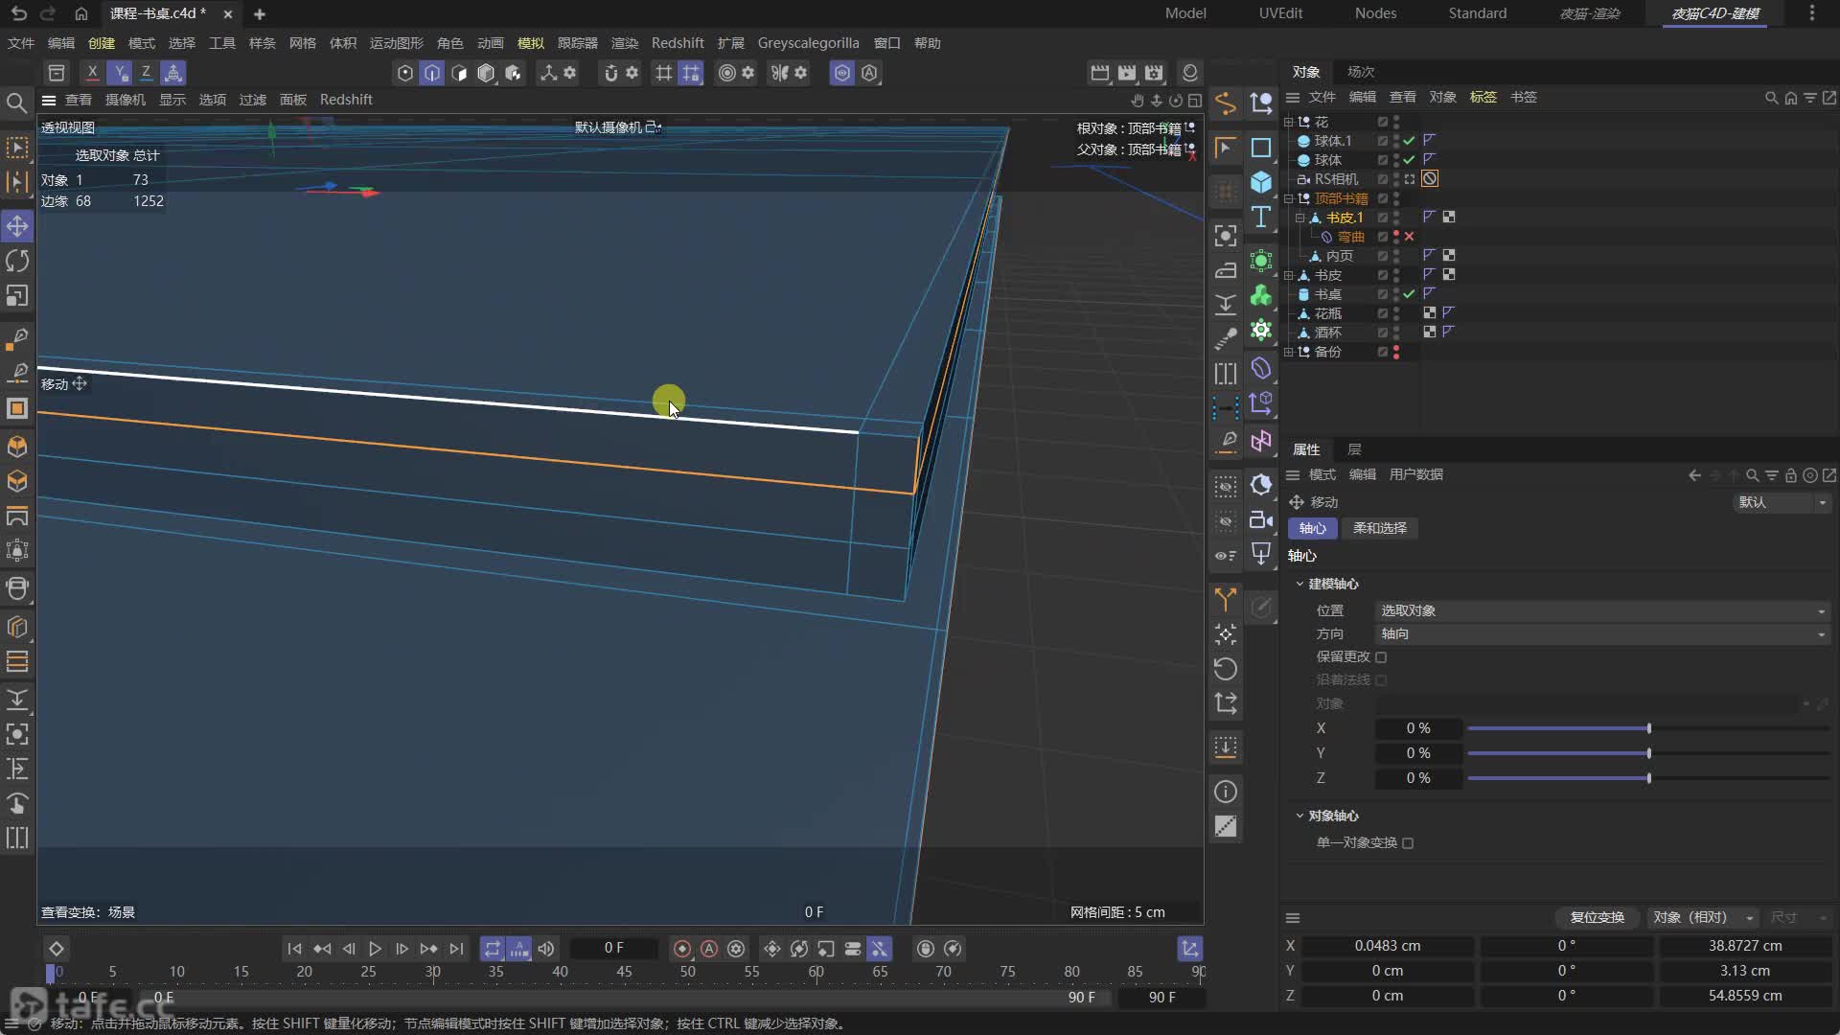Toggle layer checkbox for 花 object
1840x1035 pixels.
tap(1383, 122)
